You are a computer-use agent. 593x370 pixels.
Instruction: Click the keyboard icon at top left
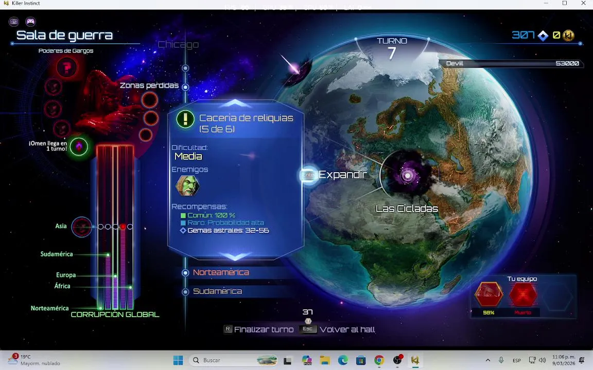pyautogui.click(x=14, y=22)
